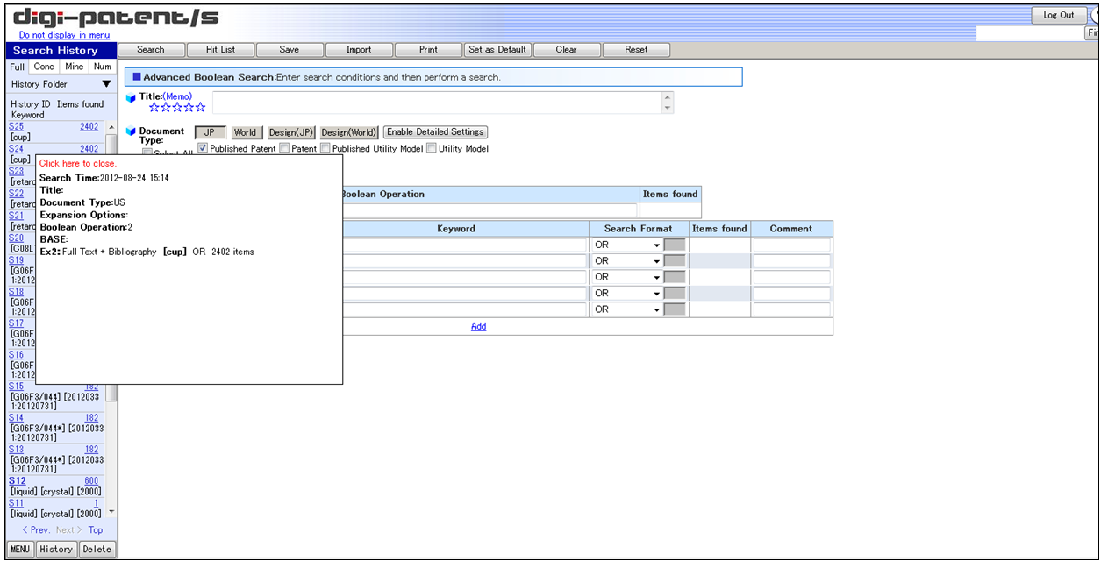Viewport: 1101px width, 561px height.
Task: Click the Print button
Action: tap(428, 50)
